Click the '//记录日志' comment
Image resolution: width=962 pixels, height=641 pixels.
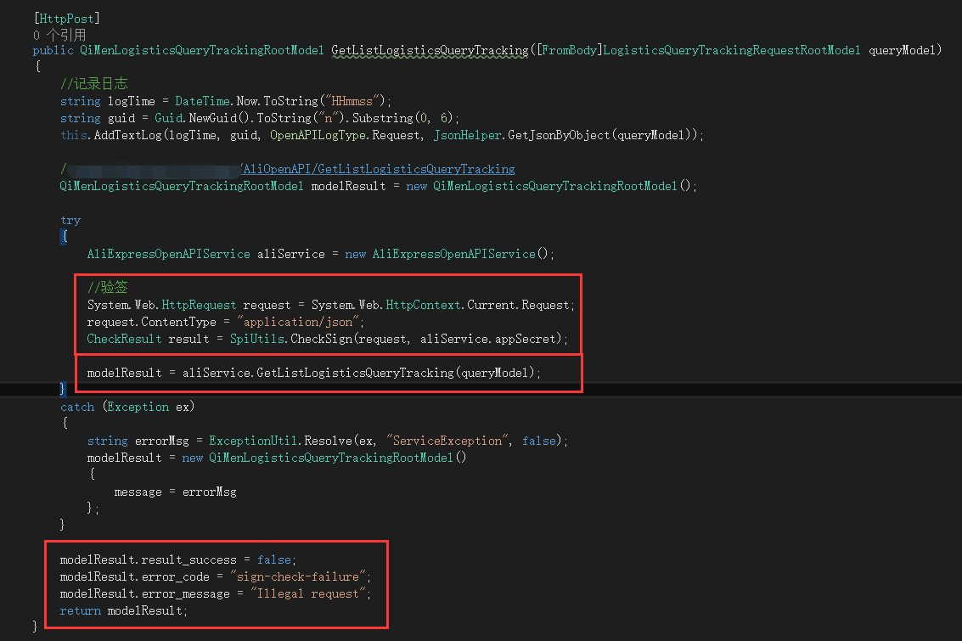[x=94, y=83]
